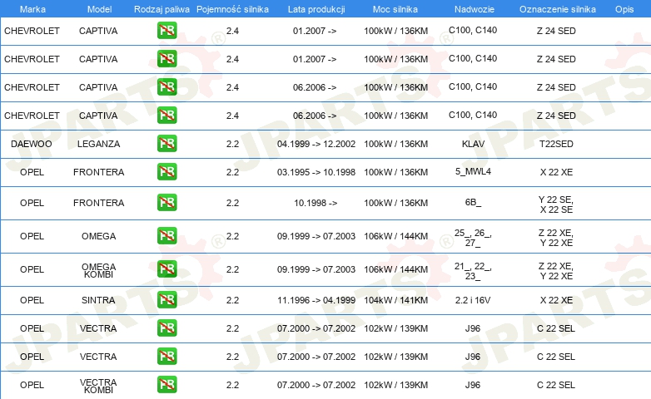Select the OMEGA KOMBI model cell

[x=98, y=270]
